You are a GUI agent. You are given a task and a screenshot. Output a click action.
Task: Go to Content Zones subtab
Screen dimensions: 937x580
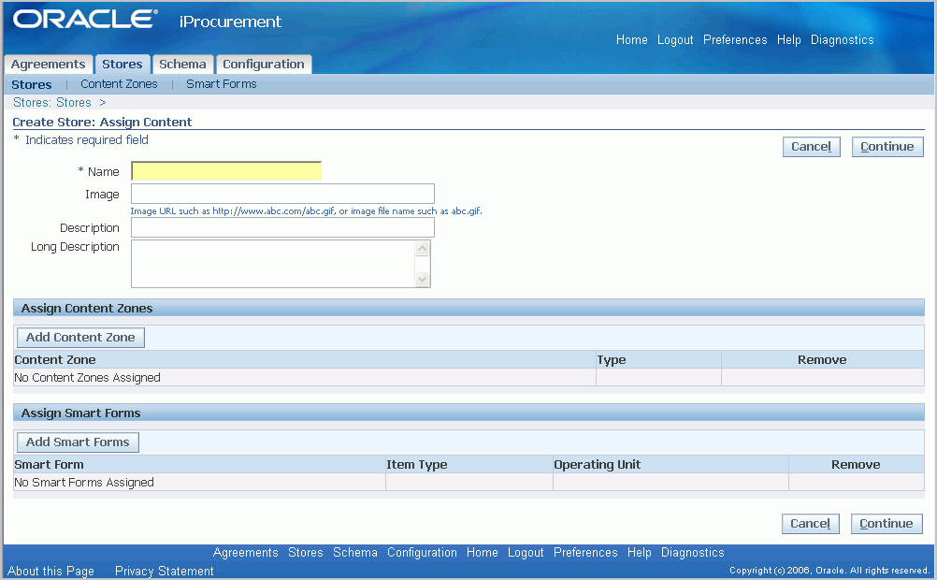click(x=119, y=83)
